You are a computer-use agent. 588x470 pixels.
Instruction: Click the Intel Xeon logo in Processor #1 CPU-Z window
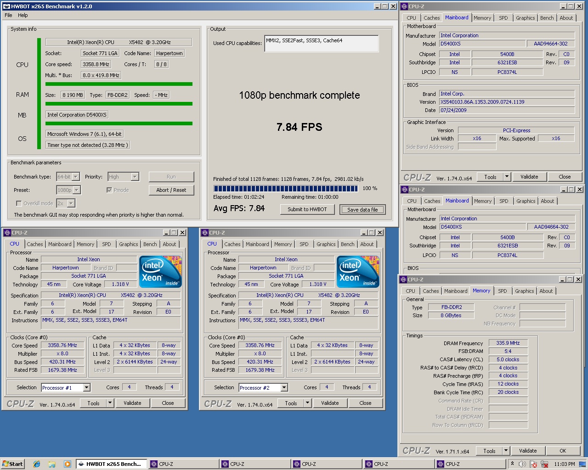[x=160, y=272]
